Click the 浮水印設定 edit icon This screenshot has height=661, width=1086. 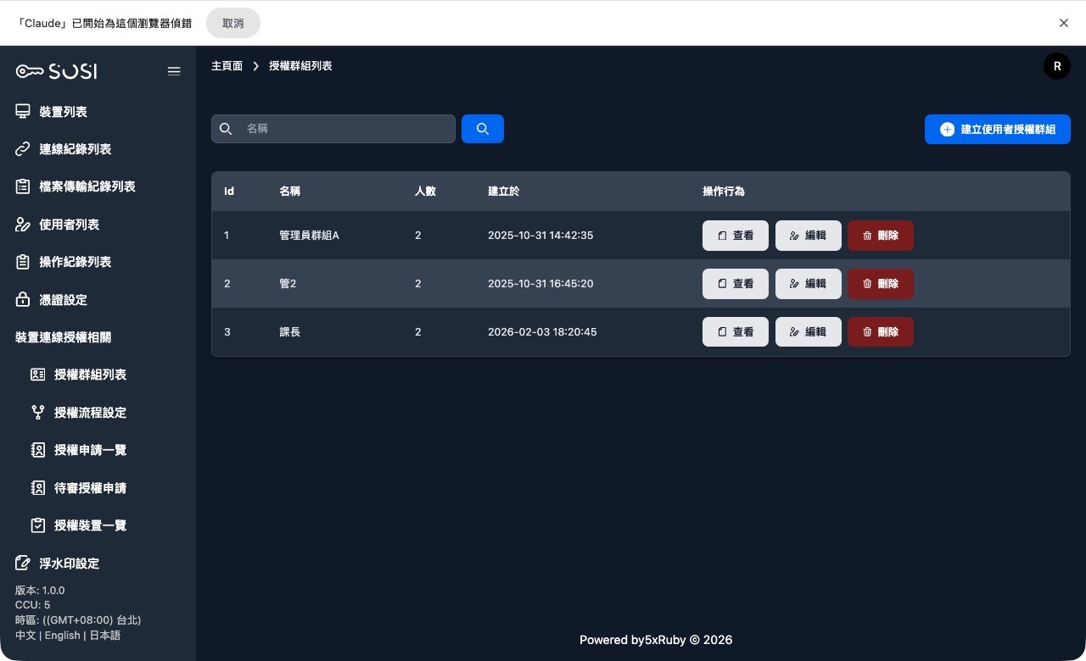coord(23,564)
